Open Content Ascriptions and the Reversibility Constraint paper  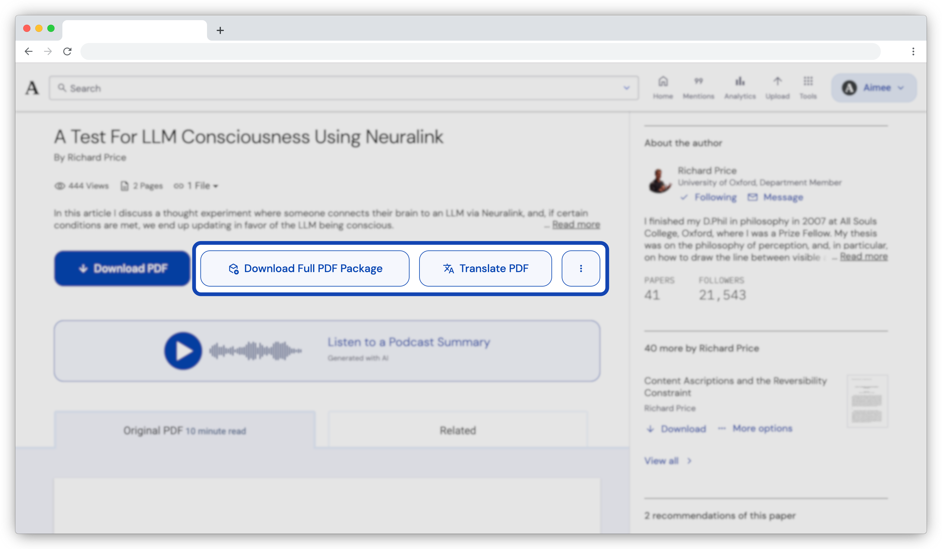click(735, 386)
